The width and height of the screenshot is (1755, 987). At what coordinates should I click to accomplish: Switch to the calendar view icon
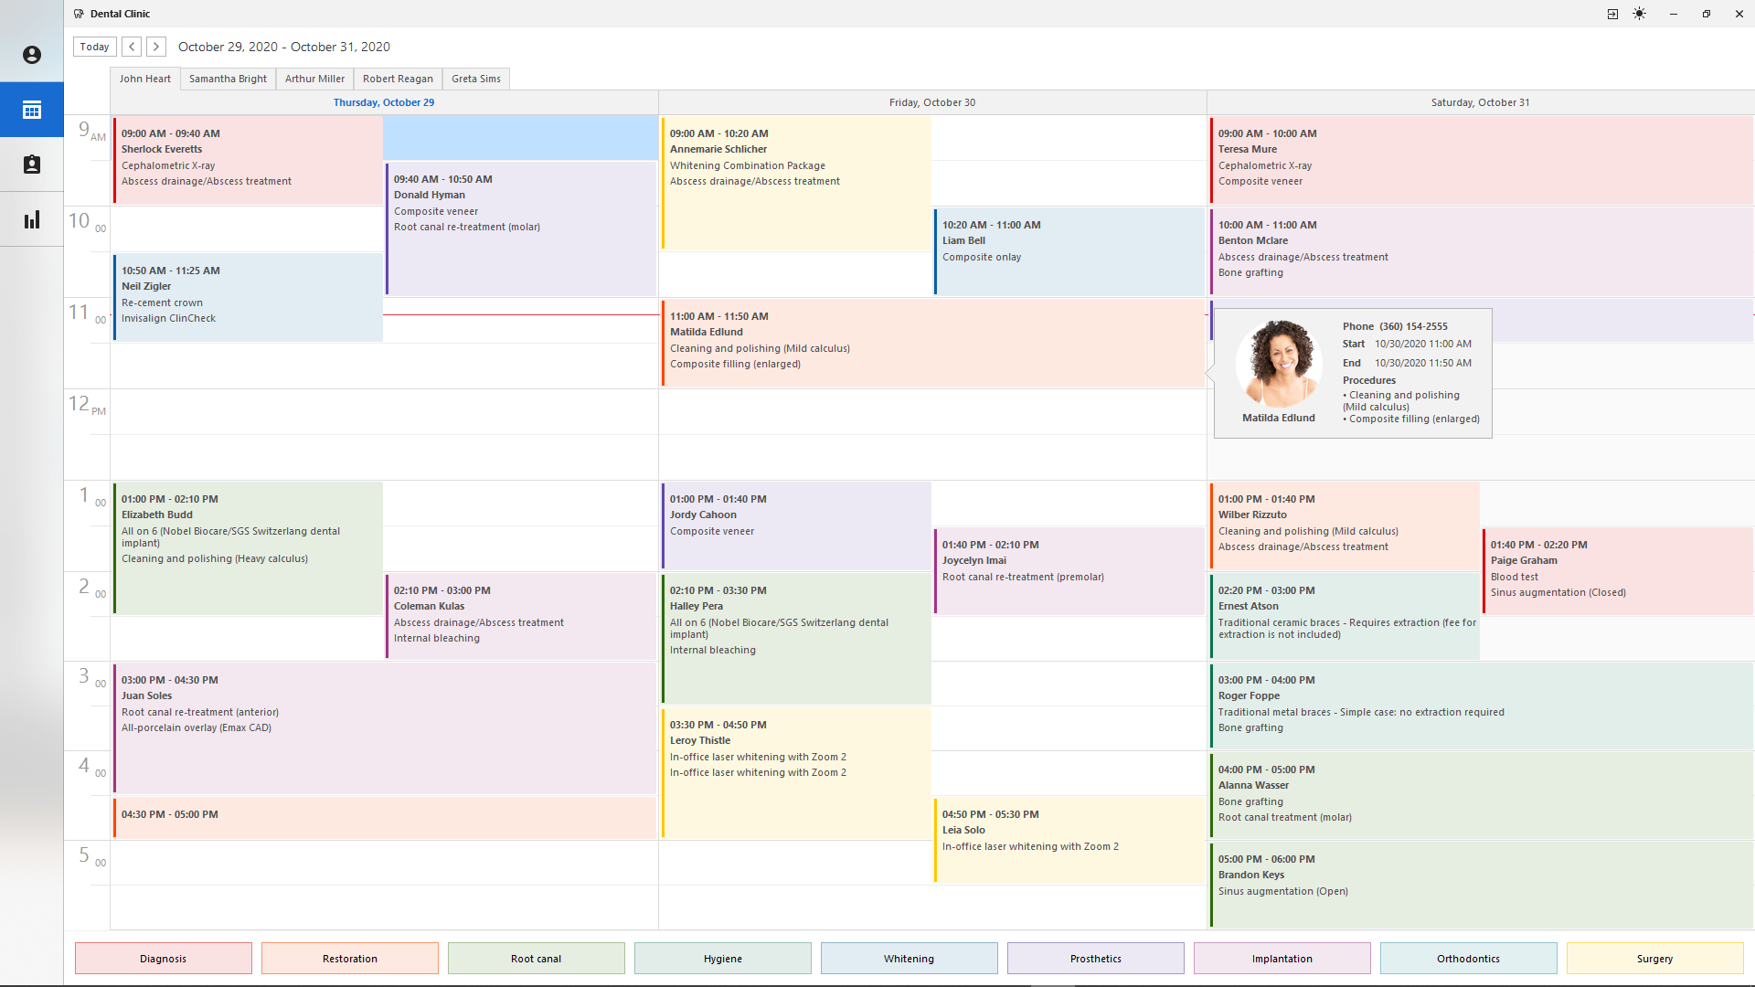tap(32, 110)
